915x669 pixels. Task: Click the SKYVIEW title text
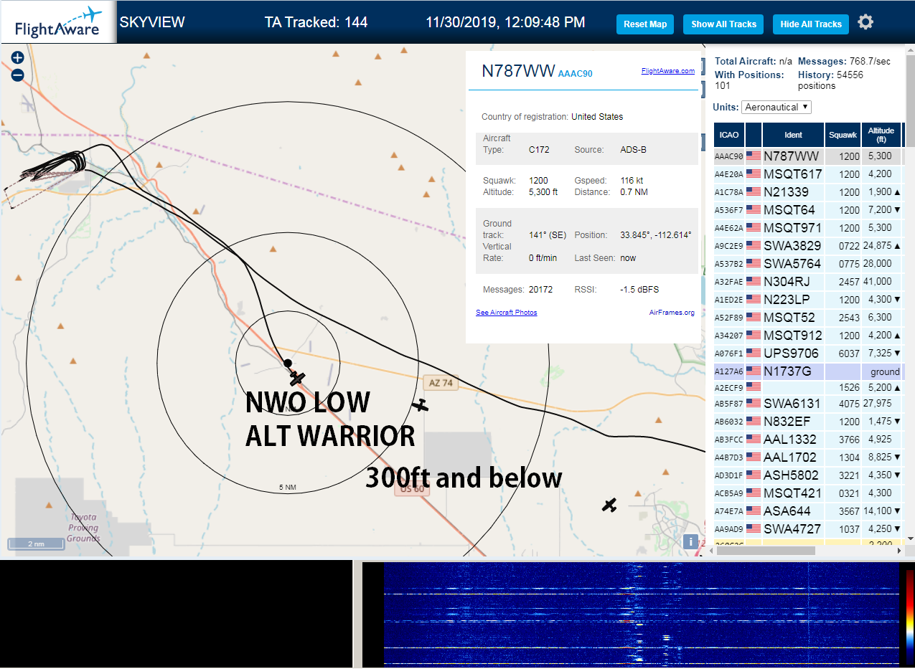152,22
